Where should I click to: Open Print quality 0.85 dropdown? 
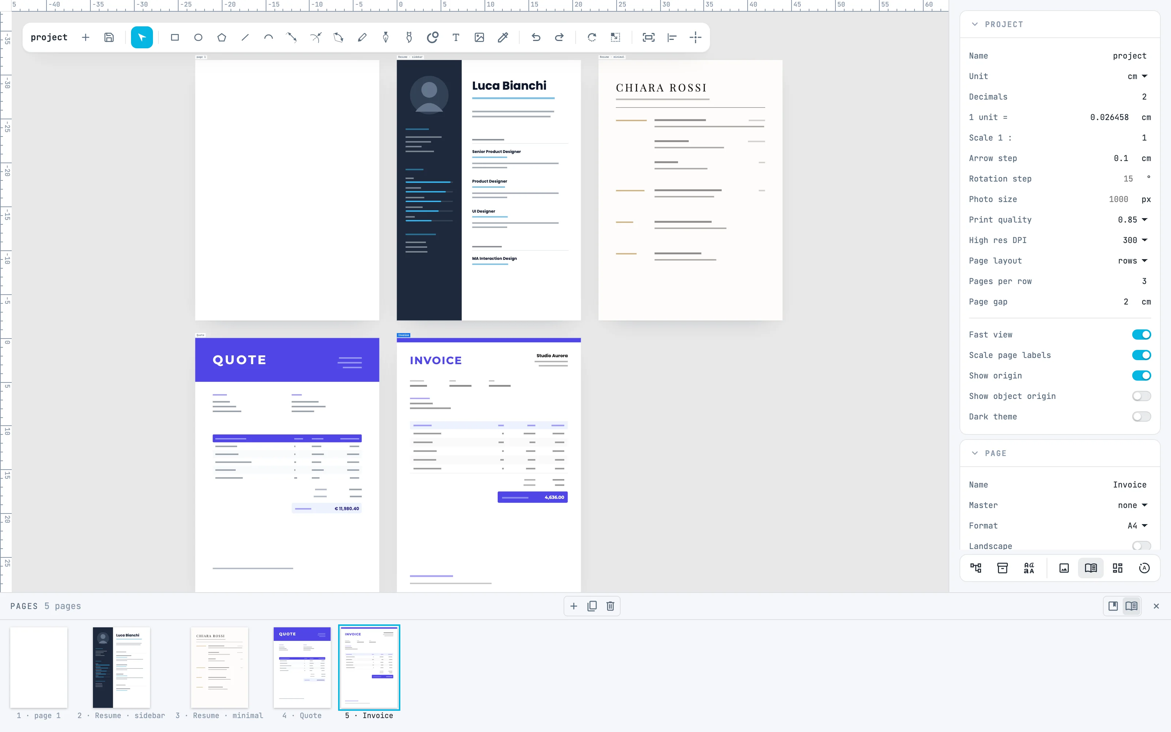tap(1133, 220)
